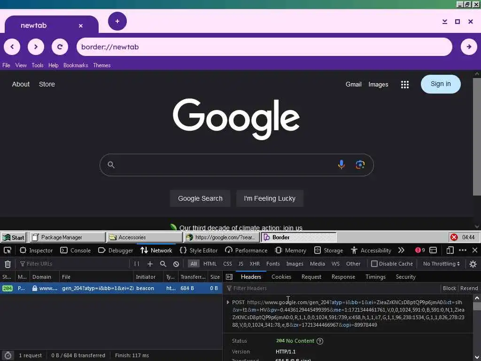Switch to the Console tab
Image resolution: width=481 pixels, height=361 pixels.
[x=76, y=251]
